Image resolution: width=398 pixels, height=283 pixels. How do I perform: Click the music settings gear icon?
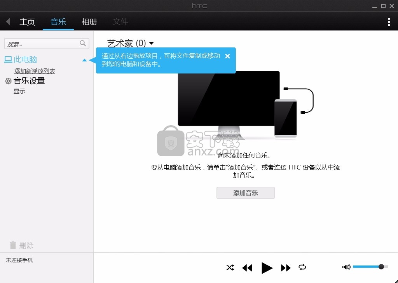[8, 81]
